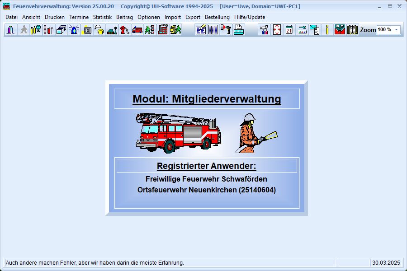Click the red fire truck image

pyautogui.click(x=179, y=133)
